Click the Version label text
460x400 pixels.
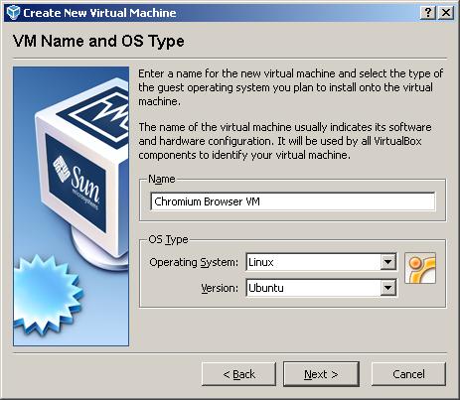click(220, 288)
